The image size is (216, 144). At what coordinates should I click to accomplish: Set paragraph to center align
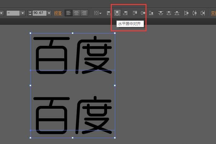coord(76,13)
